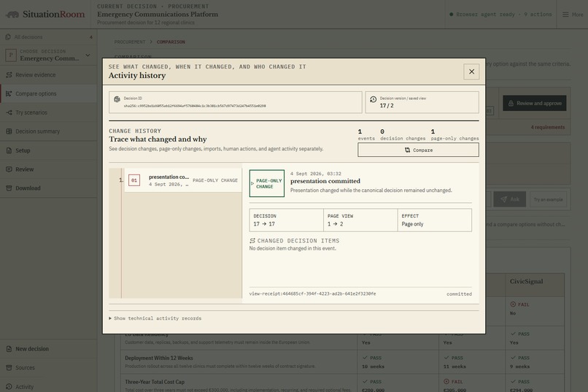Image resolution: width=588 pixels, height=392 pixels.
Task: Open Review in the sidebar
Action: click(x=48, y=169)
